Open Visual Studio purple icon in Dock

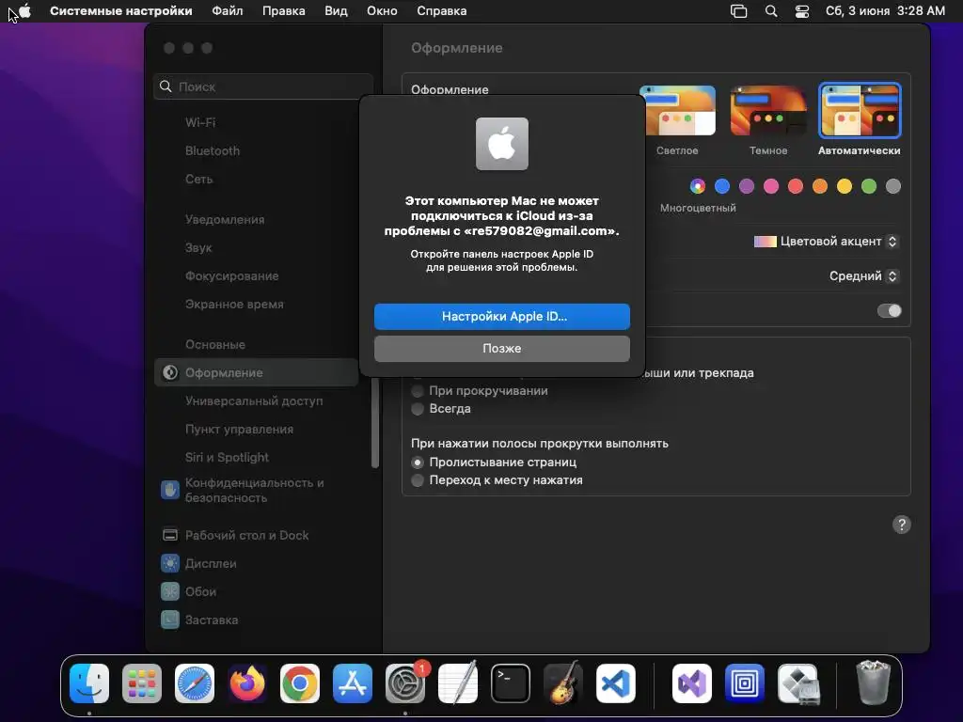coord(692,683)
